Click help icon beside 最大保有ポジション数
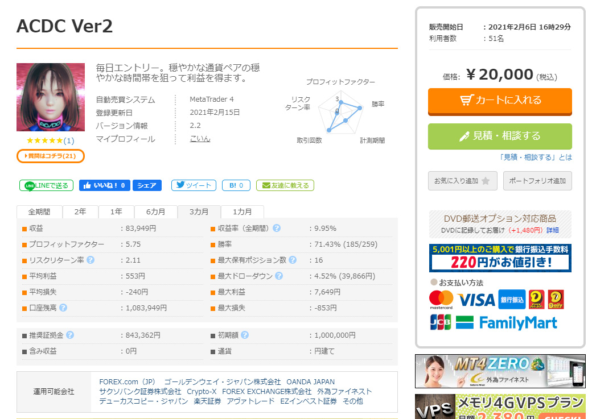The width and height of the screenshot is (592, 419). point(292,260)
